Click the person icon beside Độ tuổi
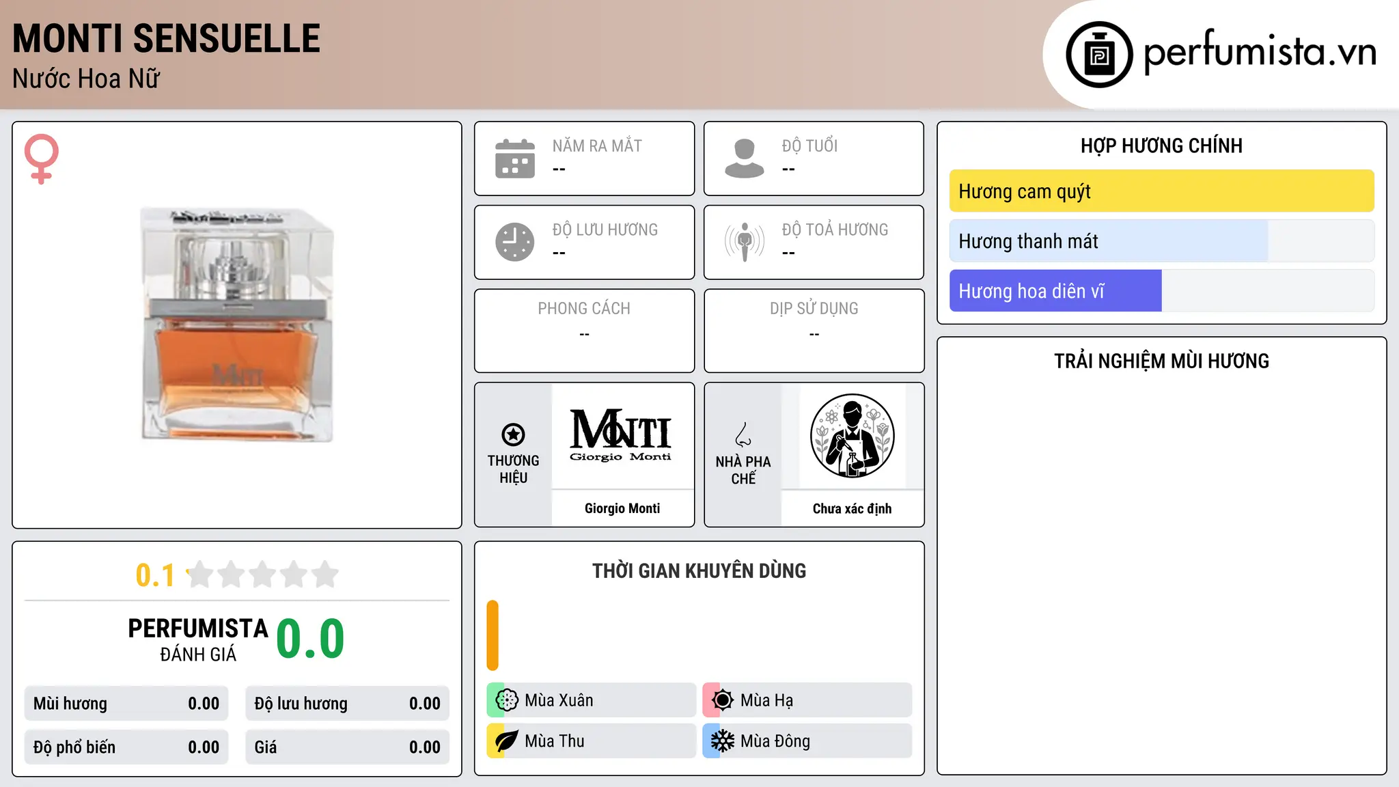This screenshot has height=787, width=1399. (745, 158)
